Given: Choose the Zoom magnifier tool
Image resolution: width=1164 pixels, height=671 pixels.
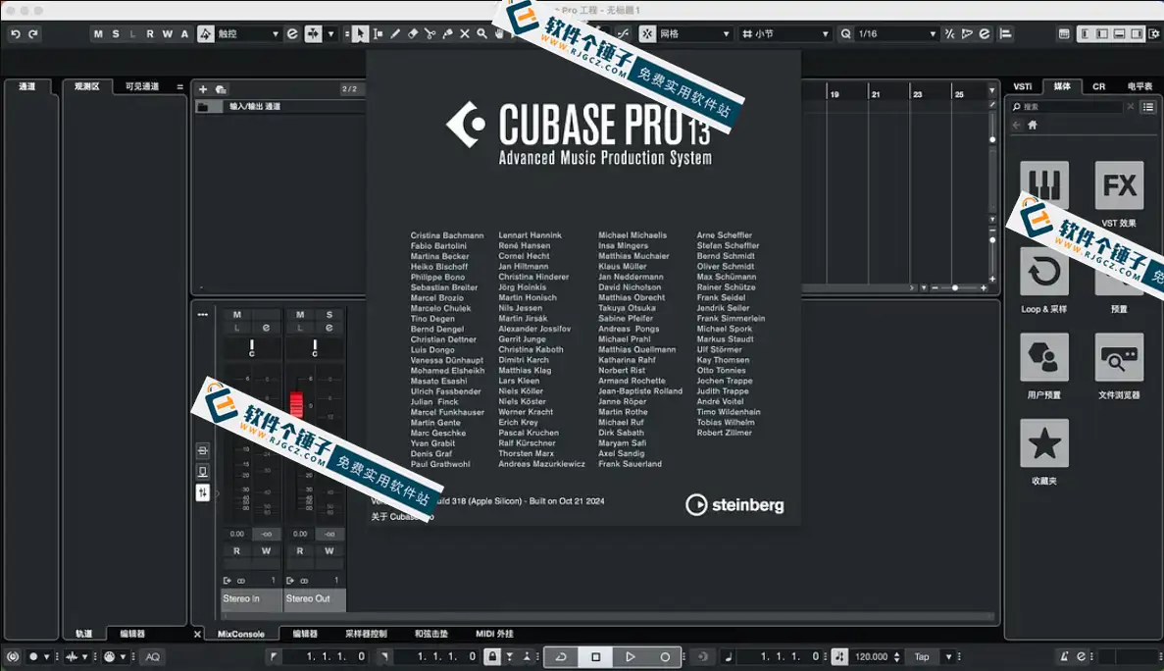Looking at the screenshot, I should click(481, 34).
